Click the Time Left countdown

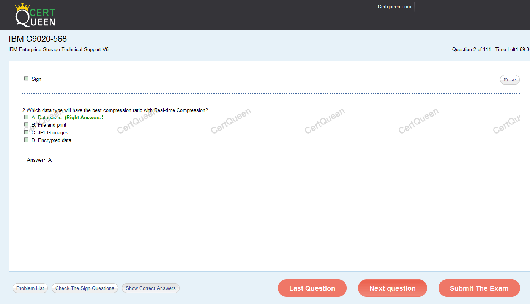pos(513,49)
